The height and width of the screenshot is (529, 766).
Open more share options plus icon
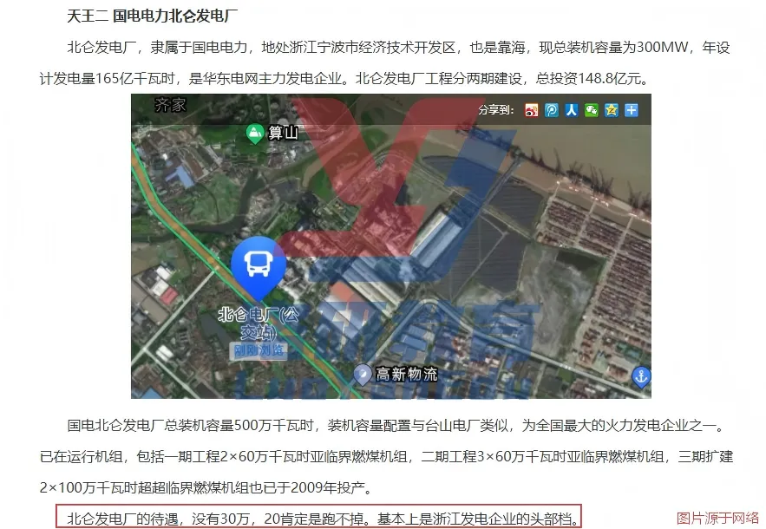[632, 110]
